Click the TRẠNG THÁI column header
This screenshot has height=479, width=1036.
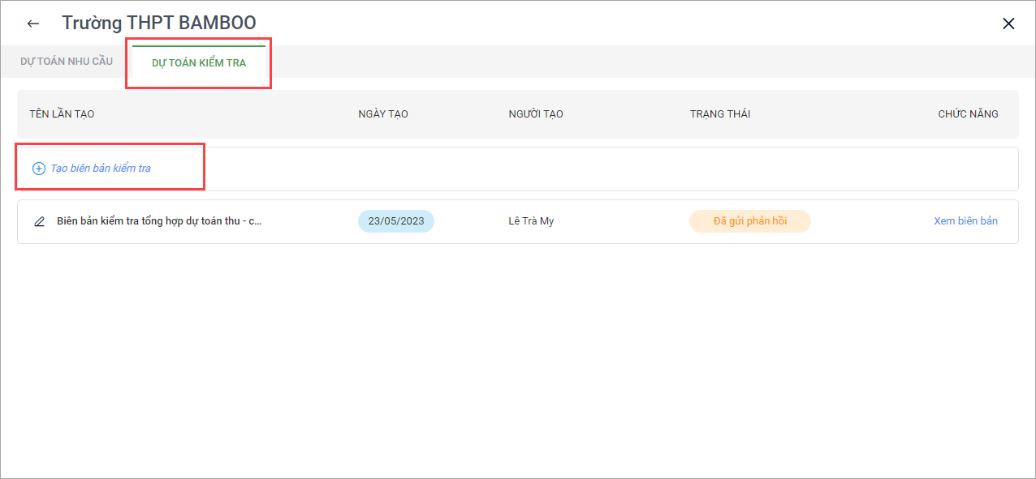pyautogui.click(x=720, y=114)
